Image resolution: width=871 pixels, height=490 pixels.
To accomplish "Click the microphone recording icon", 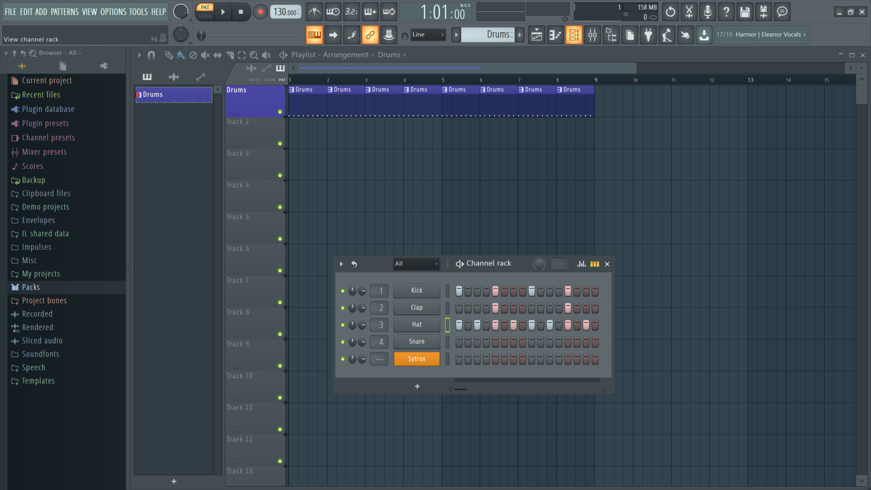I will [x=707, y=11].
